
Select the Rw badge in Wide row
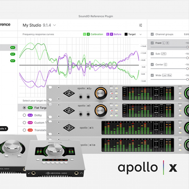coord(169,75)
